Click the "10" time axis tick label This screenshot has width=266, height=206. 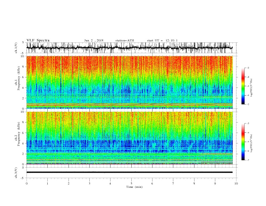236,183
